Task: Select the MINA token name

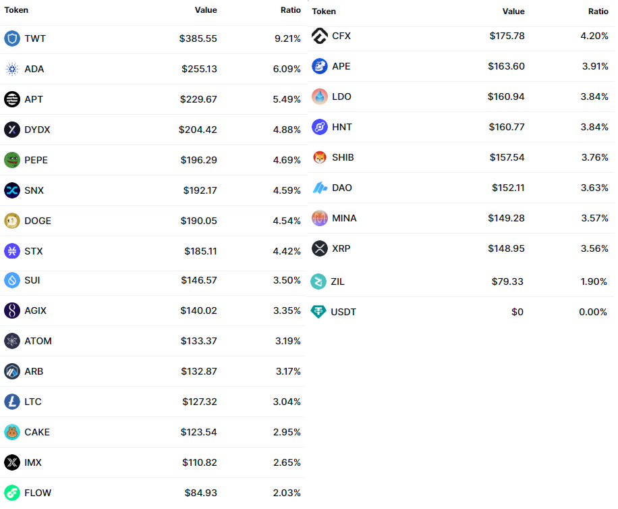Action: click(344, 218)
